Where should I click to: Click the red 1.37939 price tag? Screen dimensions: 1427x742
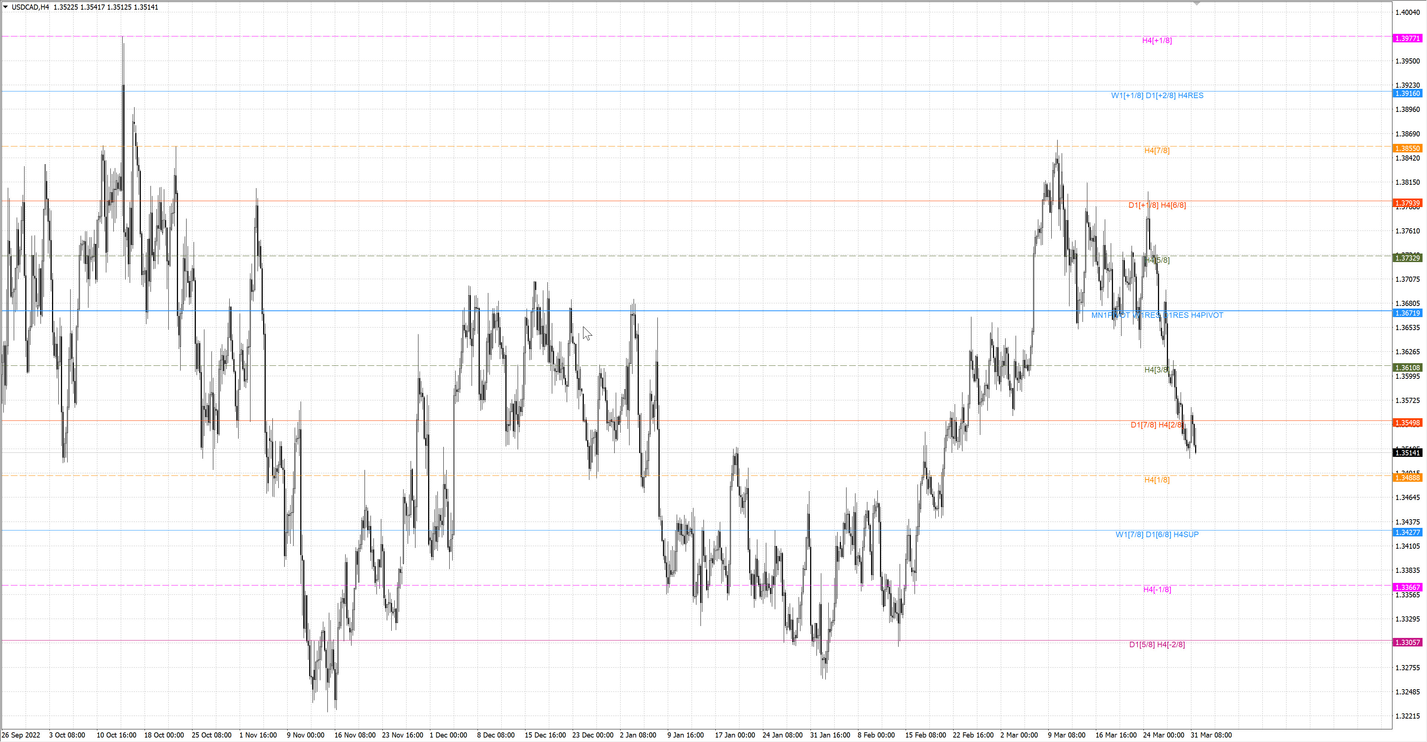[x=1407, y=203]
